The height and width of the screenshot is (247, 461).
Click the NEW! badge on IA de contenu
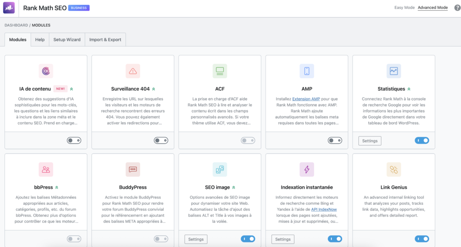coord(61,88)
